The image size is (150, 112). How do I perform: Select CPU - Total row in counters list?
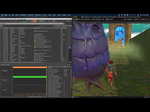[x=58, y=74]
